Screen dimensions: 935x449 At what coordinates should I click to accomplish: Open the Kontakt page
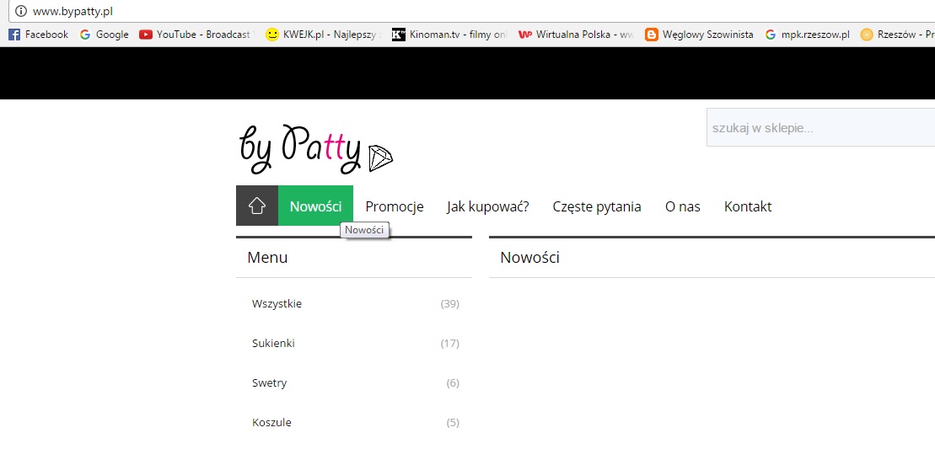coord(748,206)
